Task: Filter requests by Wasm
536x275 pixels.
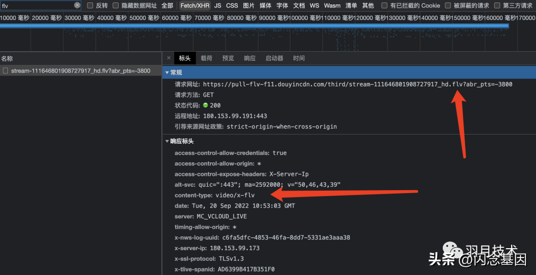Action: coord(332,5)
